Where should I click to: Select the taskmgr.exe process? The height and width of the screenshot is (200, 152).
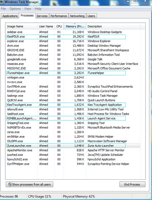73,96
